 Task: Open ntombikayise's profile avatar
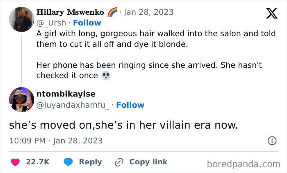coord(21,99)
